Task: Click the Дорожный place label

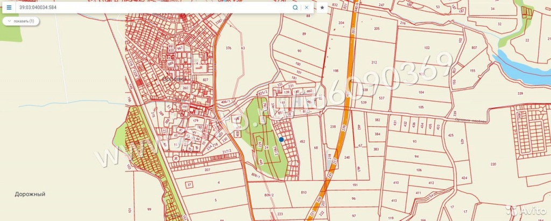Action: pos(30,194)
